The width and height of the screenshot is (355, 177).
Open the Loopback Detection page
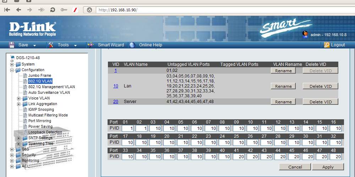point(45,132)
